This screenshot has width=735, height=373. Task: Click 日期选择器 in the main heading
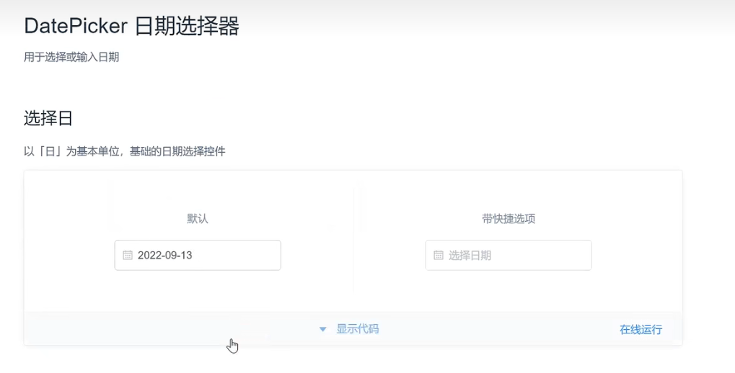[x=187, y=26]
